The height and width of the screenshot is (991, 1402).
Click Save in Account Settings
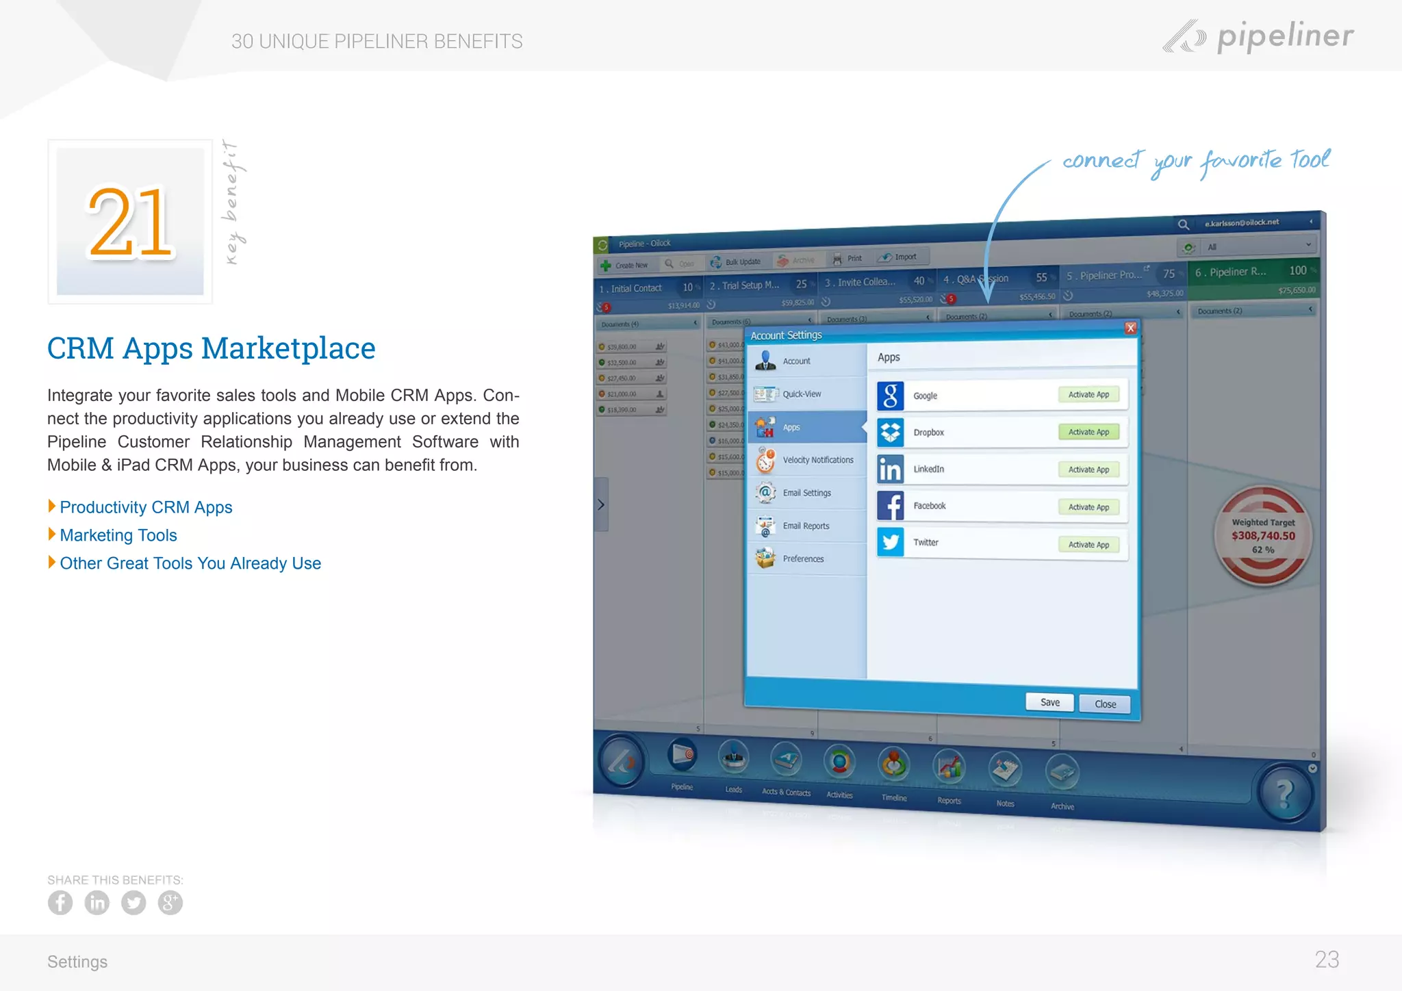[x=1049, y=702]
